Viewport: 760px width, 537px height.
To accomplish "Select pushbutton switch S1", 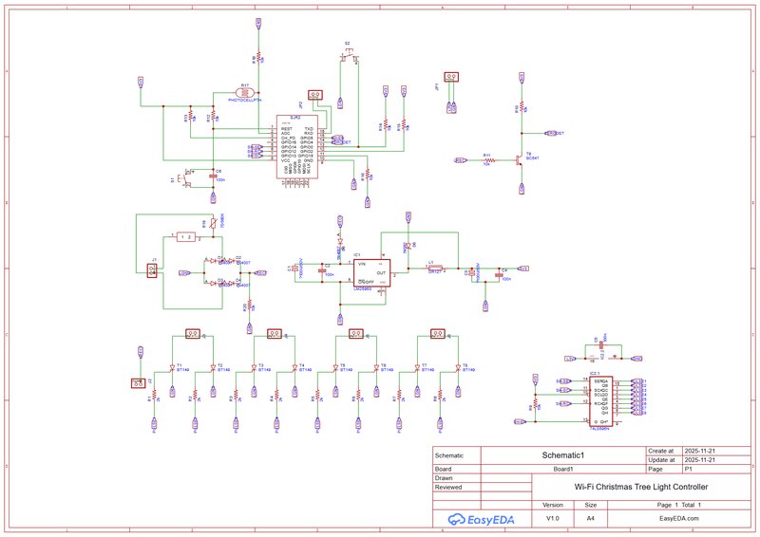I will [x=185, y=178].
